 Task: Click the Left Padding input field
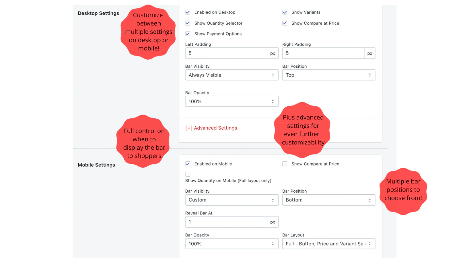226,53
